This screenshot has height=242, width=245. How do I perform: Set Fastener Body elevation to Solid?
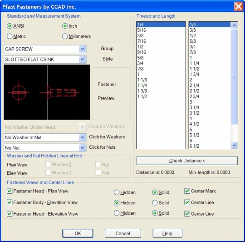(x=155, y=203)
